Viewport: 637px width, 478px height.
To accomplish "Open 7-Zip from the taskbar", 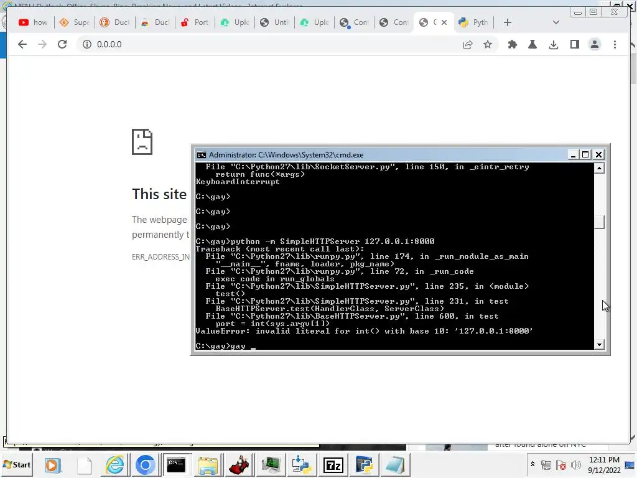I will pyautogui.click(x=333, y=465).
